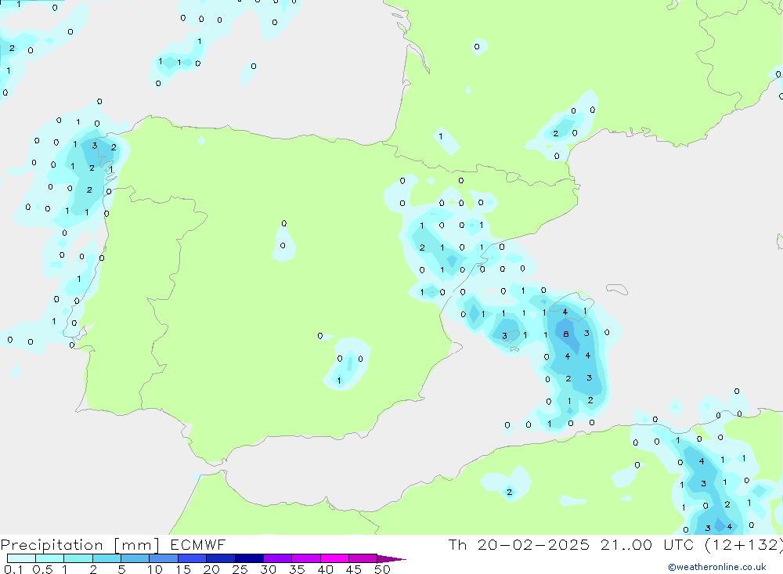Image resolution: width=783 pixels, height=574 pixels.
Task: Click the 0.1–0.5 mm lightest cyan legend swatch
Action: [x=21, y=558]
